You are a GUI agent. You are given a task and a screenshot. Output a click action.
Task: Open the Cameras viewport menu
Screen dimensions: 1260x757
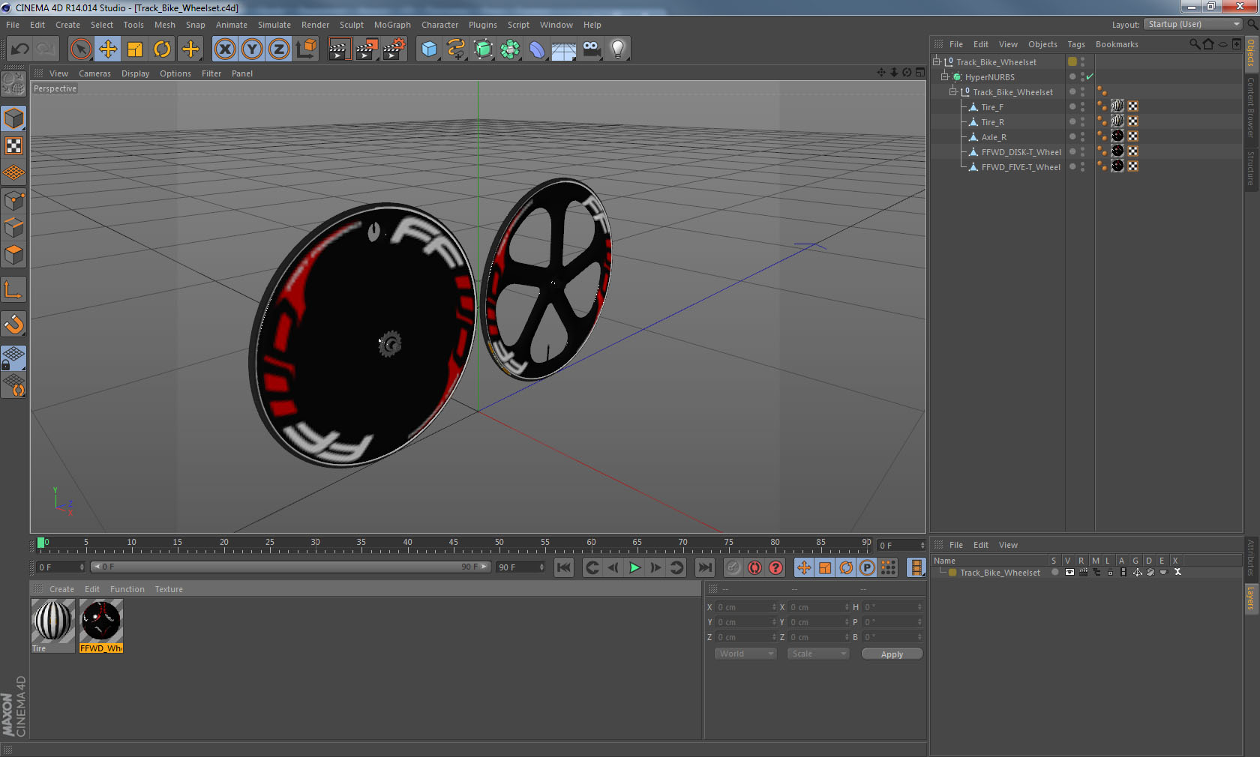[x=94, y=73]
